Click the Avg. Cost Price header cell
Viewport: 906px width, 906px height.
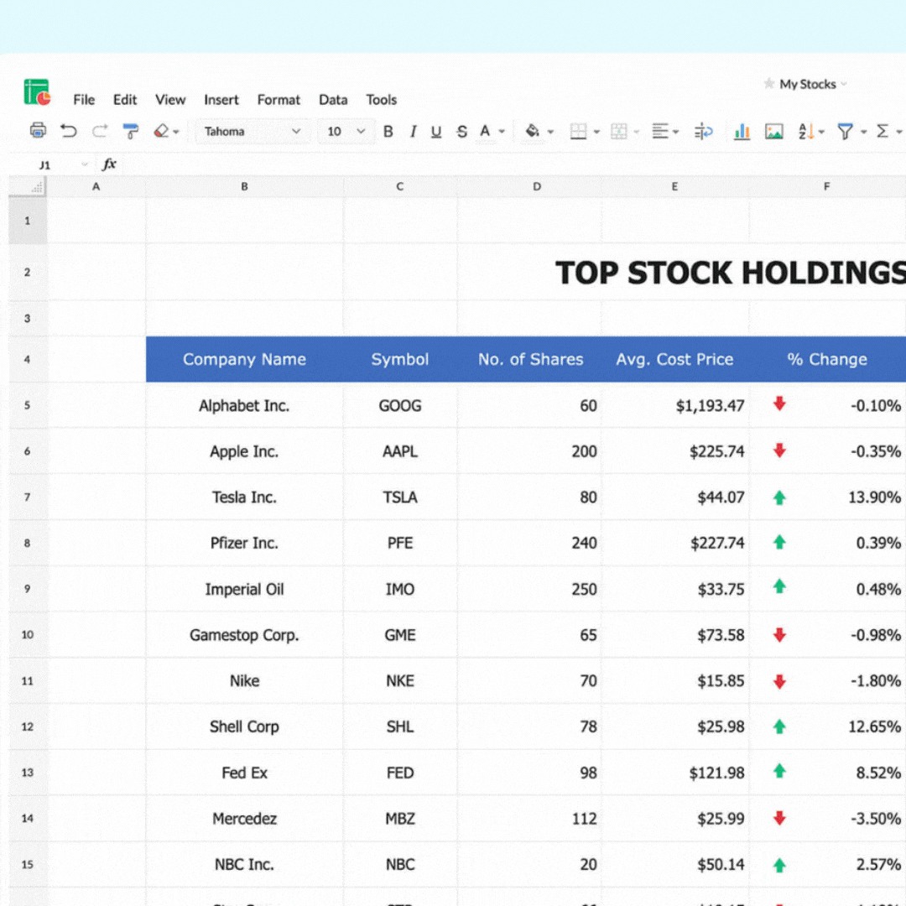coord(674,359)
